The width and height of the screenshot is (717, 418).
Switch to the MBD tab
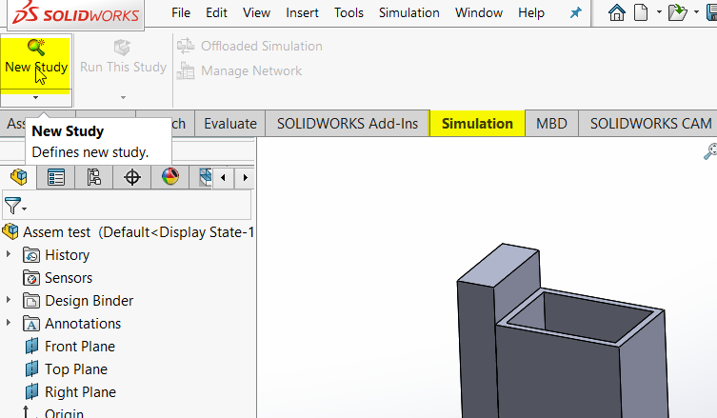pos(551,124)
